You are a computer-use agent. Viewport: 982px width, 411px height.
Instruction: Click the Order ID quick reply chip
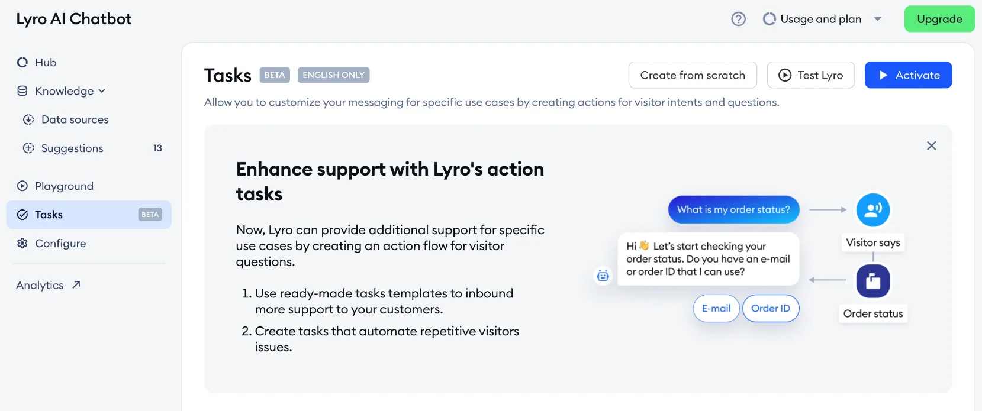coord(771,308)
